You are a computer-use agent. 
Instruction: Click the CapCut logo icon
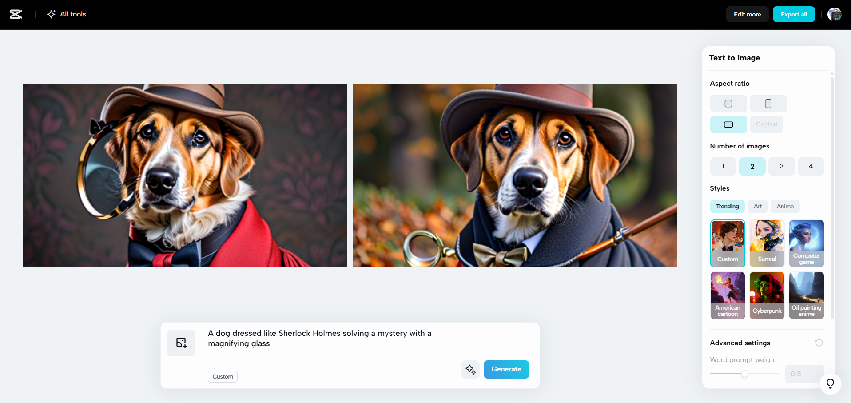tap(16, 14)
